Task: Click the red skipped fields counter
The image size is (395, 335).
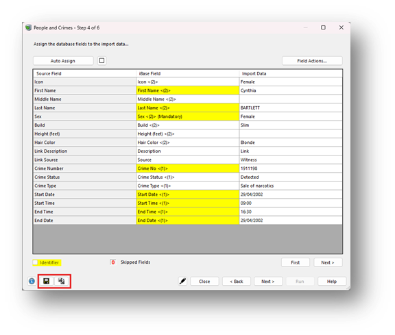Action: 113,262
